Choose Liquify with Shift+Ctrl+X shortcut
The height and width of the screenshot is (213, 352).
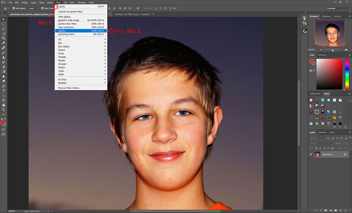click(81, 31)
